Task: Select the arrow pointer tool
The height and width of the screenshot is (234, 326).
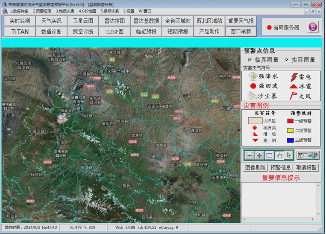Action: [288, 155]
